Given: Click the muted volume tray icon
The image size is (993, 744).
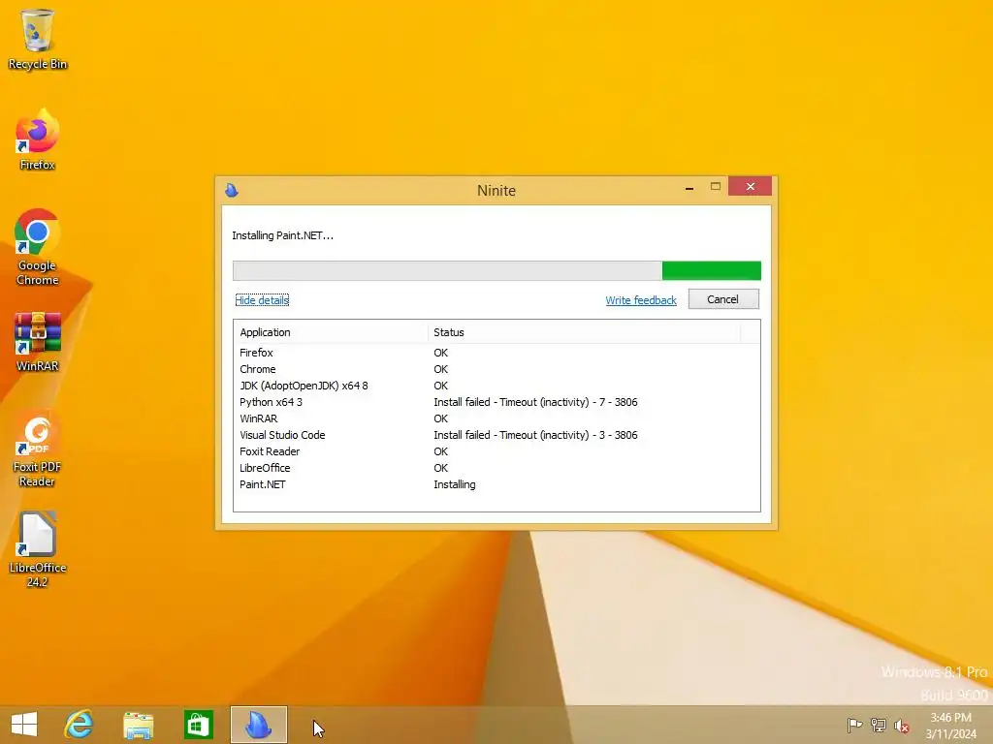Looking at the screenshot, I should 901,726.
